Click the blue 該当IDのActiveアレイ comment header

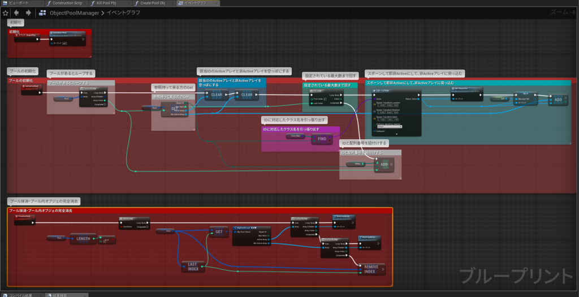coord(232,83)
